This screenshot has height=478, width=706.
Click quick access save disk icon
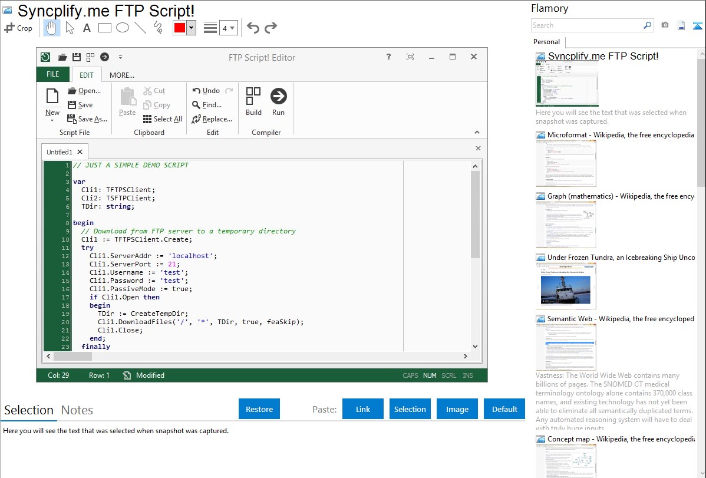click(77, 57)
